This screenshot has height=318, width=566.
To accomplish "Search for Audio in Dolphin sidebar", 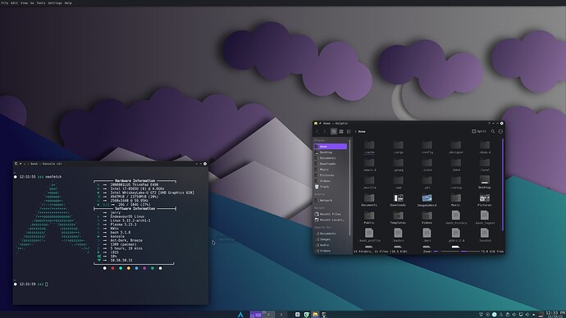I will (331, 245).
